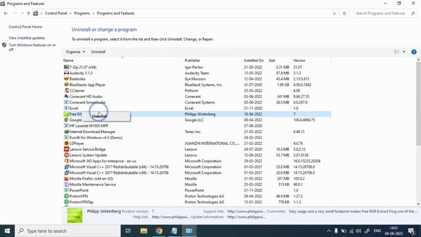
Task: Go to Control Panel in breadcrumb
Action: (x=56, y=13)
